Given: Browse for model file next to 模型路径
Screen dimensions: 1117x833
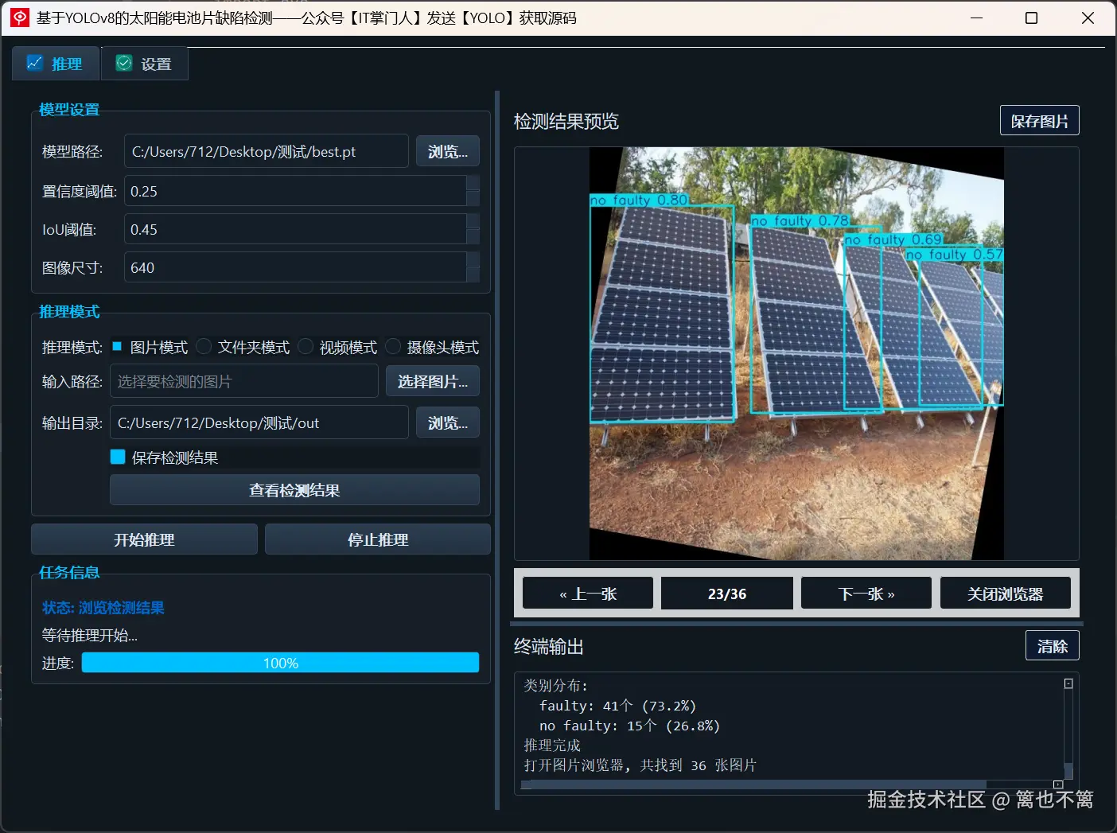Looking at the screenshot, I should click(x=448, y=151).
